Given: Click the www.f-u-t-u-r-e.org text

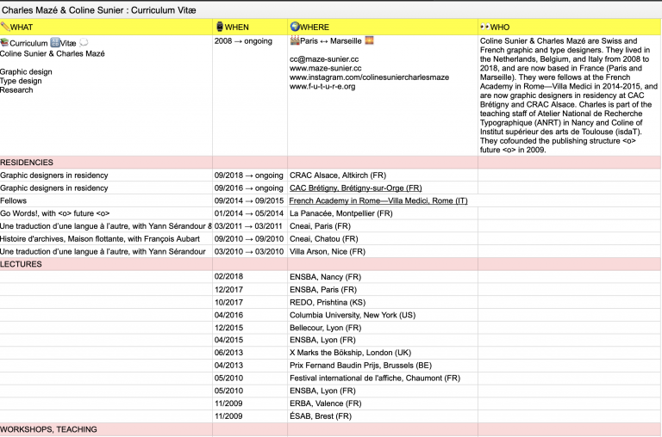Looking at the screenshot, I should (x=322, y=86).
